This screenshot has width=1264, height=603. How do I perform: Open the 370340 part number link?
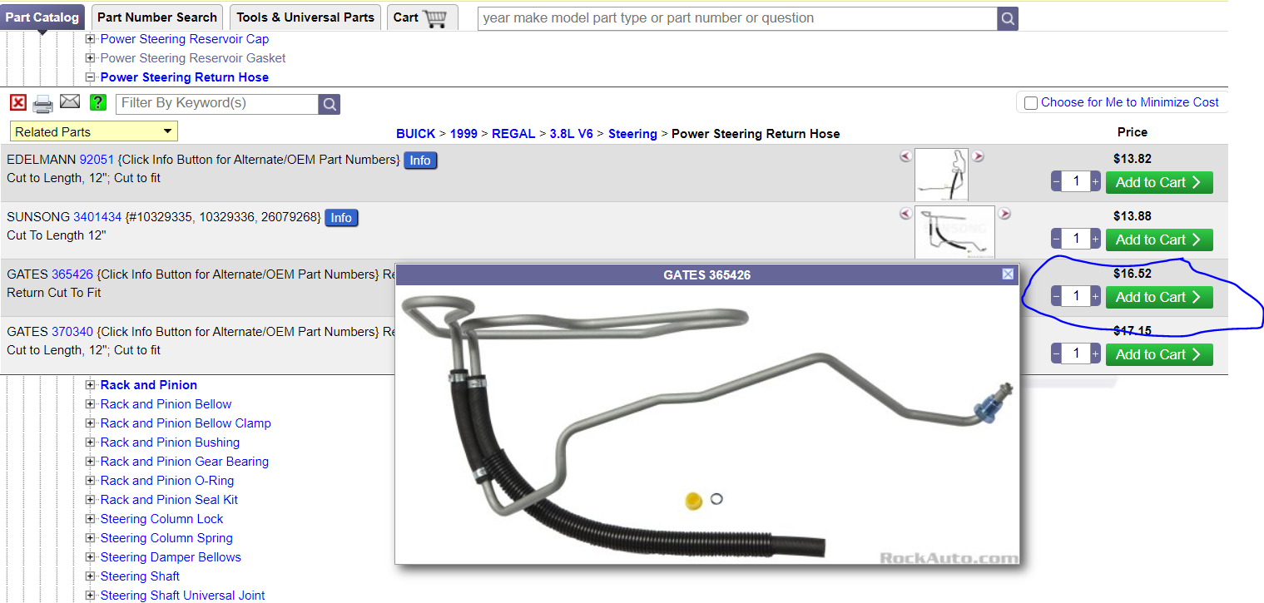(x=72, y=332)
